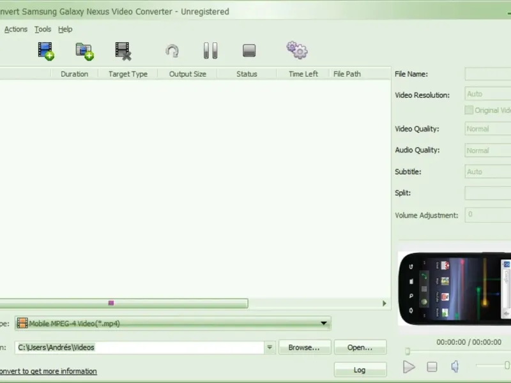
Task: Open the Video Quality dropdown
Action: pyautogui.click(x=488, y=129)
